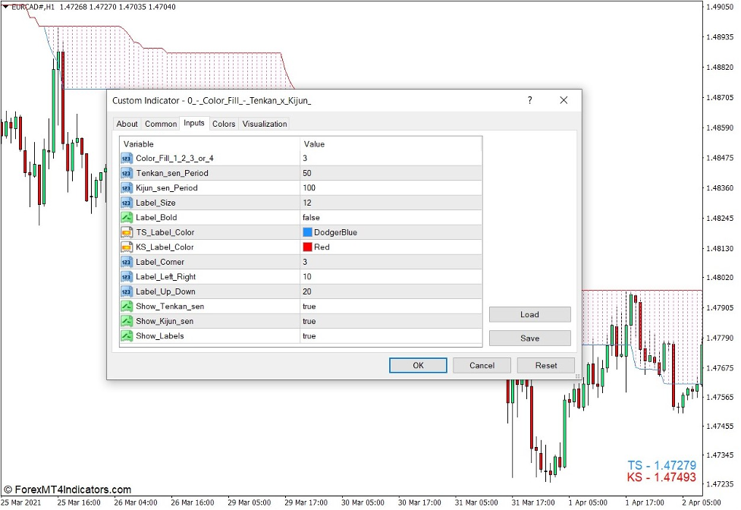Click the EURCAD chart symbol arrow
Screen dimensions: 741x510
[6, 6]
